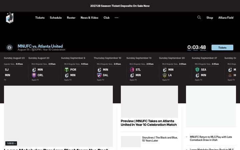
Task: Click the MIN crest in August 30 match
Action: 34,70
